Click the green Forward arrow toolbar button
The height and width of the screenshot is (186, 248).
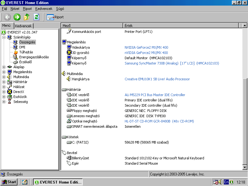[17, 17]
